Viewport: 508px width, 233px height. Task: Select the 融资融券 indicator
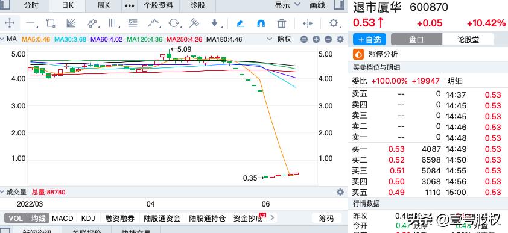click(x=119, y=218)
